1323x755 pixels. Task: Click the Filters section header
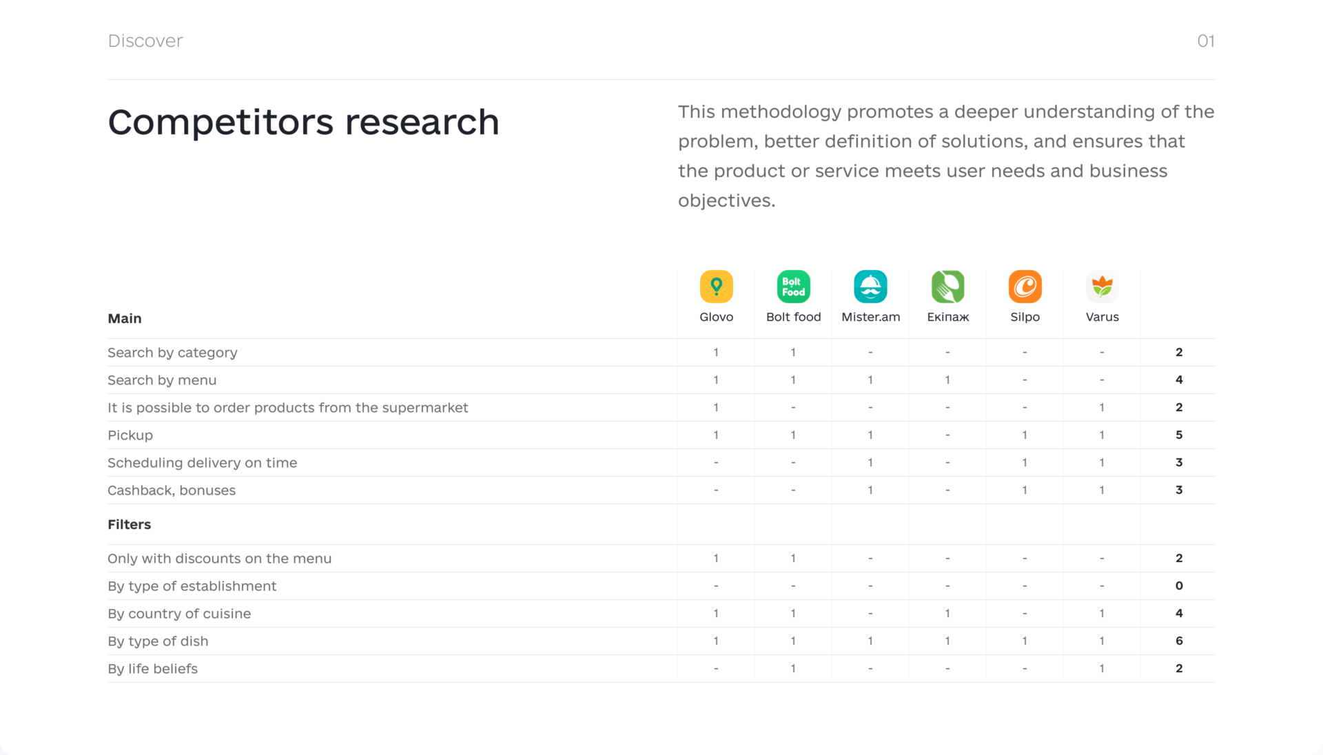(x=129, y=524)
